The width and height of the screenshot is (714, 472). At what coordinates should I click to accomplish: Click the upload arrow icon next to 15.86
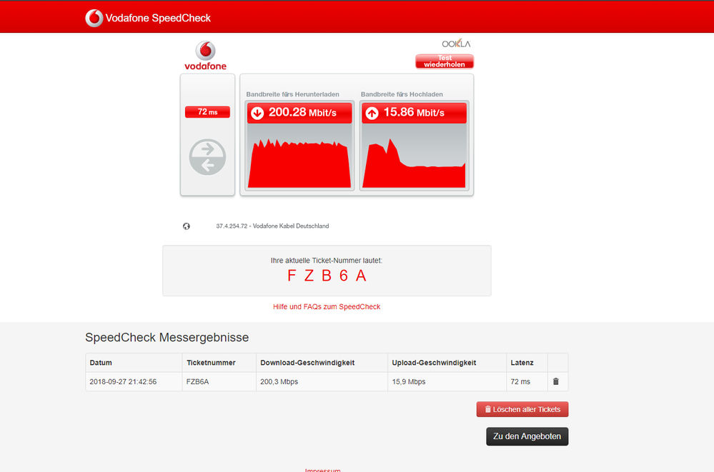tap(372, 113)
